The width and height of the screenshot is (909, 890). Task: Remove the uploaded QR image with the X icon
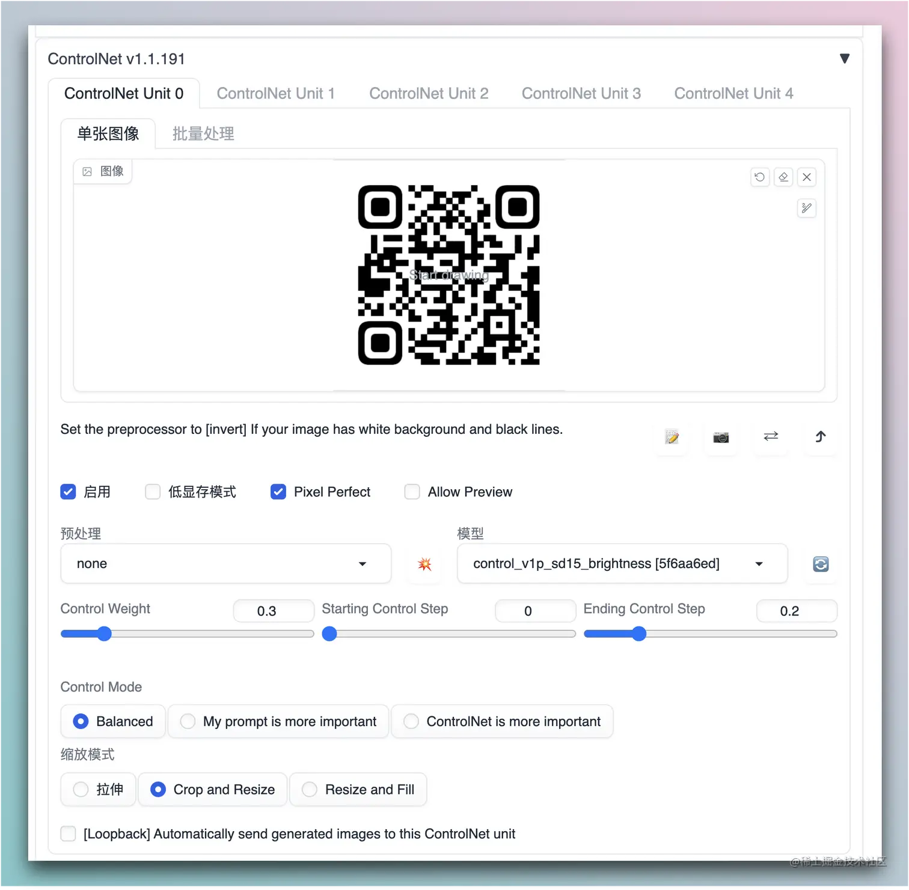click(807, 177)
